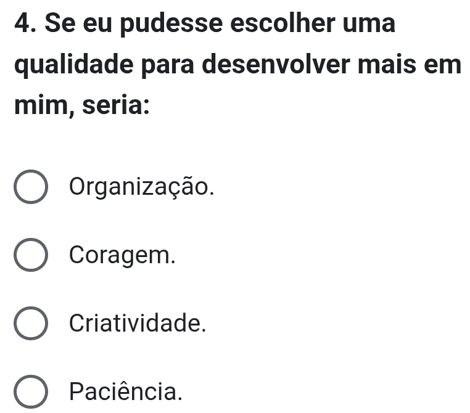Viewport: 470px width, 413px height.
Task: Mark the last answer circle, Paciência
Action: click(x=30, y=393)
